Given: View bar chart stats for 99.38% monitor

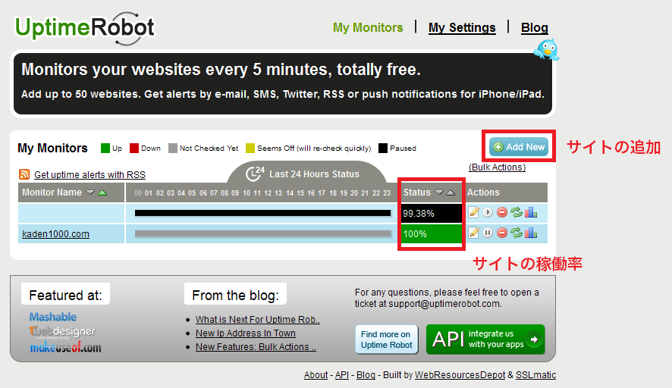Looking at the screenshot, I should point(531,212).
